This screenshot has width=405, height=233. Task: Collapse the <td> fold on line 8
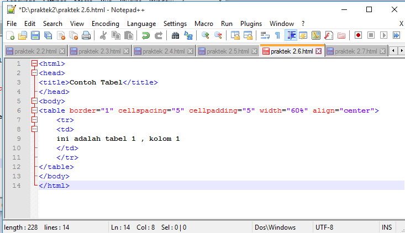(x=34, y=129)
